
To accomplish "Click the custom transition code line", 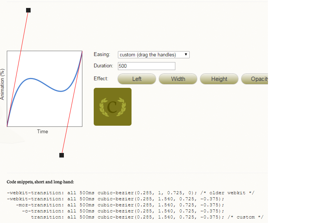I will click(147, 217).
